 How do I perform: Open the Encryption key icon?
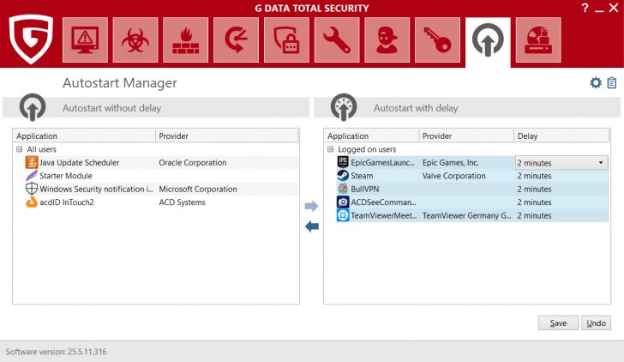(x=437, y=39)
